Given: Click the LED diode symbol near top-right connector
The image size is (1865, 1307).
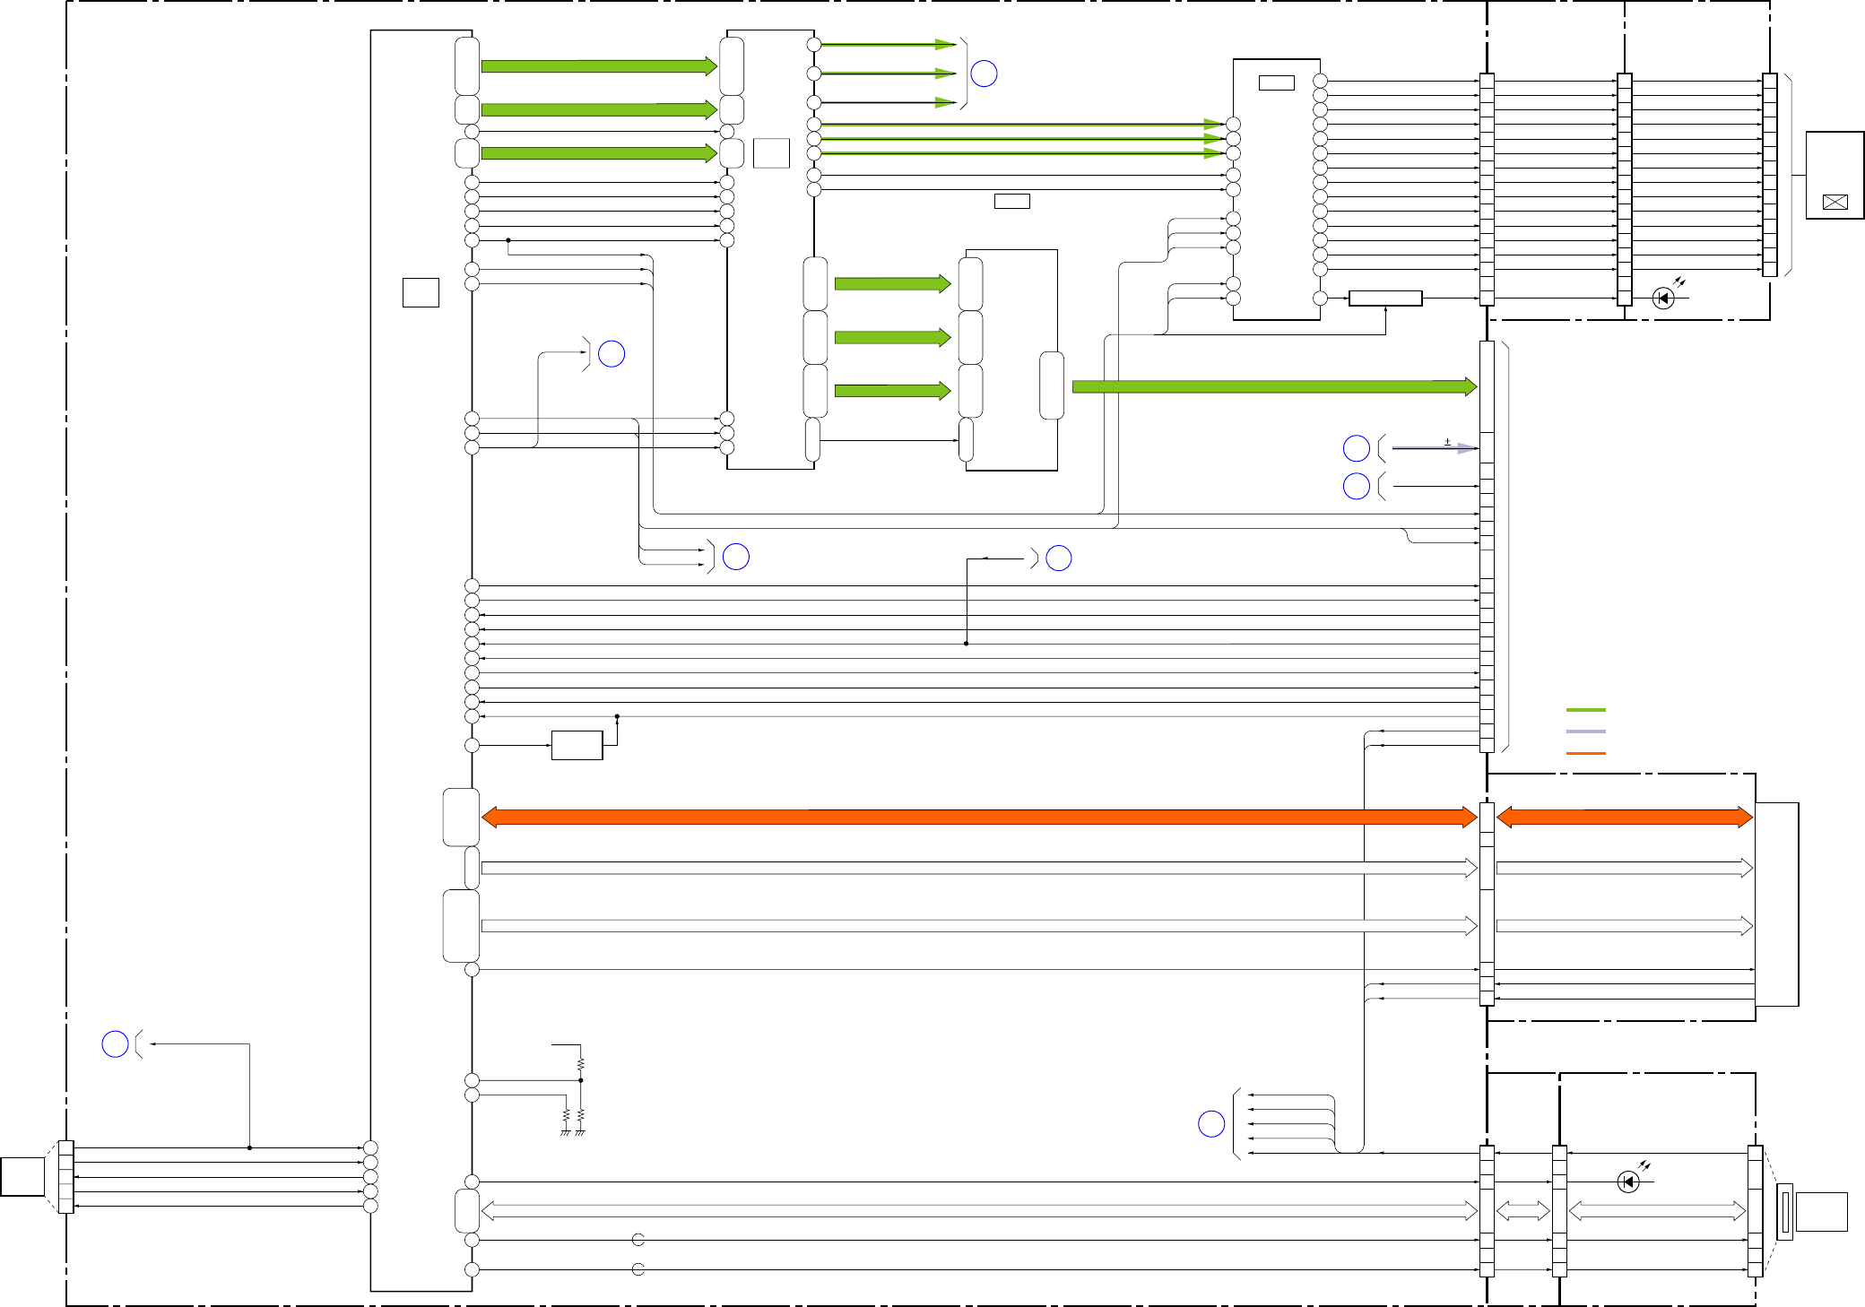Looking at the screenshot, I should pyautogui.click(x=1663, y=299).
